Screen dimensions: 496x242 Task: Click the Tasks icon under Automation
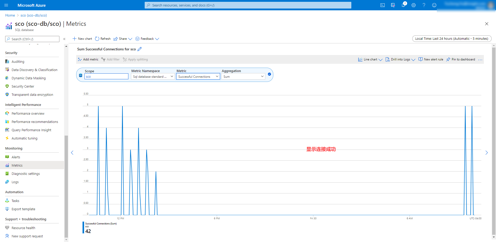(7, 201)
